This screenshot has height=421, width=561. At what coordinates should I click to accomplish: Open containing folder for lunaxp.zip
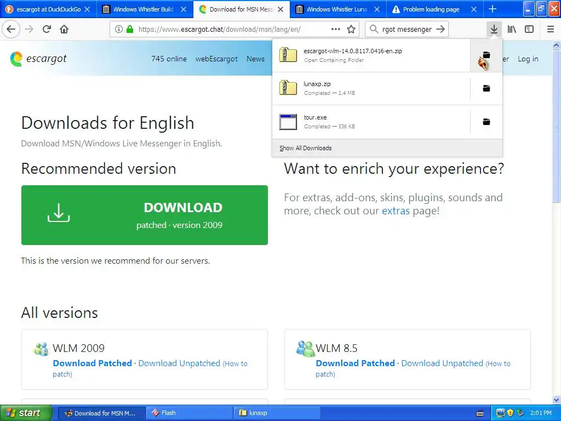486,88
